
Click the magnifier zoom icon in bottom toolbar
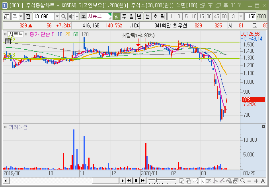pos(243,181)
